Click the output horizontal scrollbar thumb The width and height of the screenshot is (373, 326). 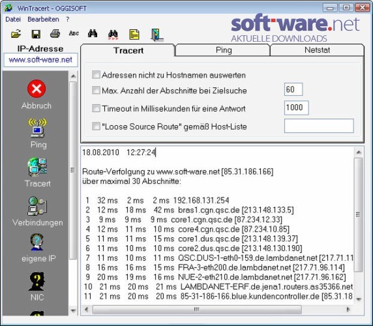point(197,310)
